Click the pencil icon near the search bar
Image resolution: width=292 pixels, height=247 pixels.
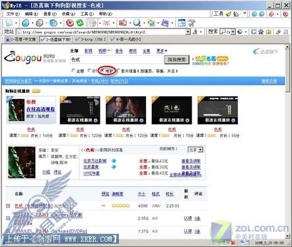click(x=278, y=32)
